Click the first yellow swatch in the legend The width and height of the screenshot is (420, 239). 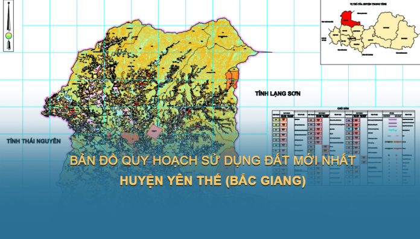point(276,119)
